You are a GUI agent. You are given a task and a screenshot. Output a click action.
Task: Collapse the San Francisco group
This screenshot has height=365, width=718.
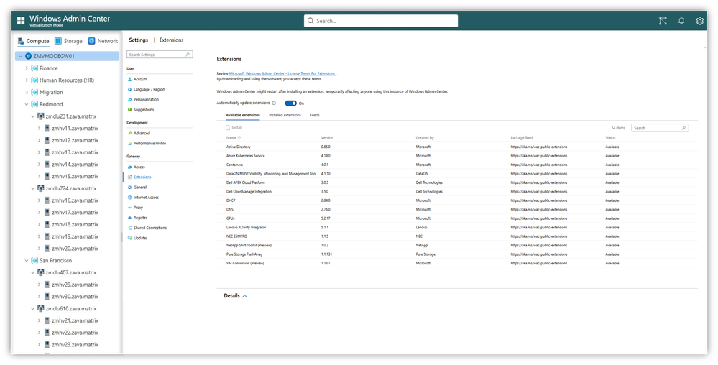click(27, 260)
